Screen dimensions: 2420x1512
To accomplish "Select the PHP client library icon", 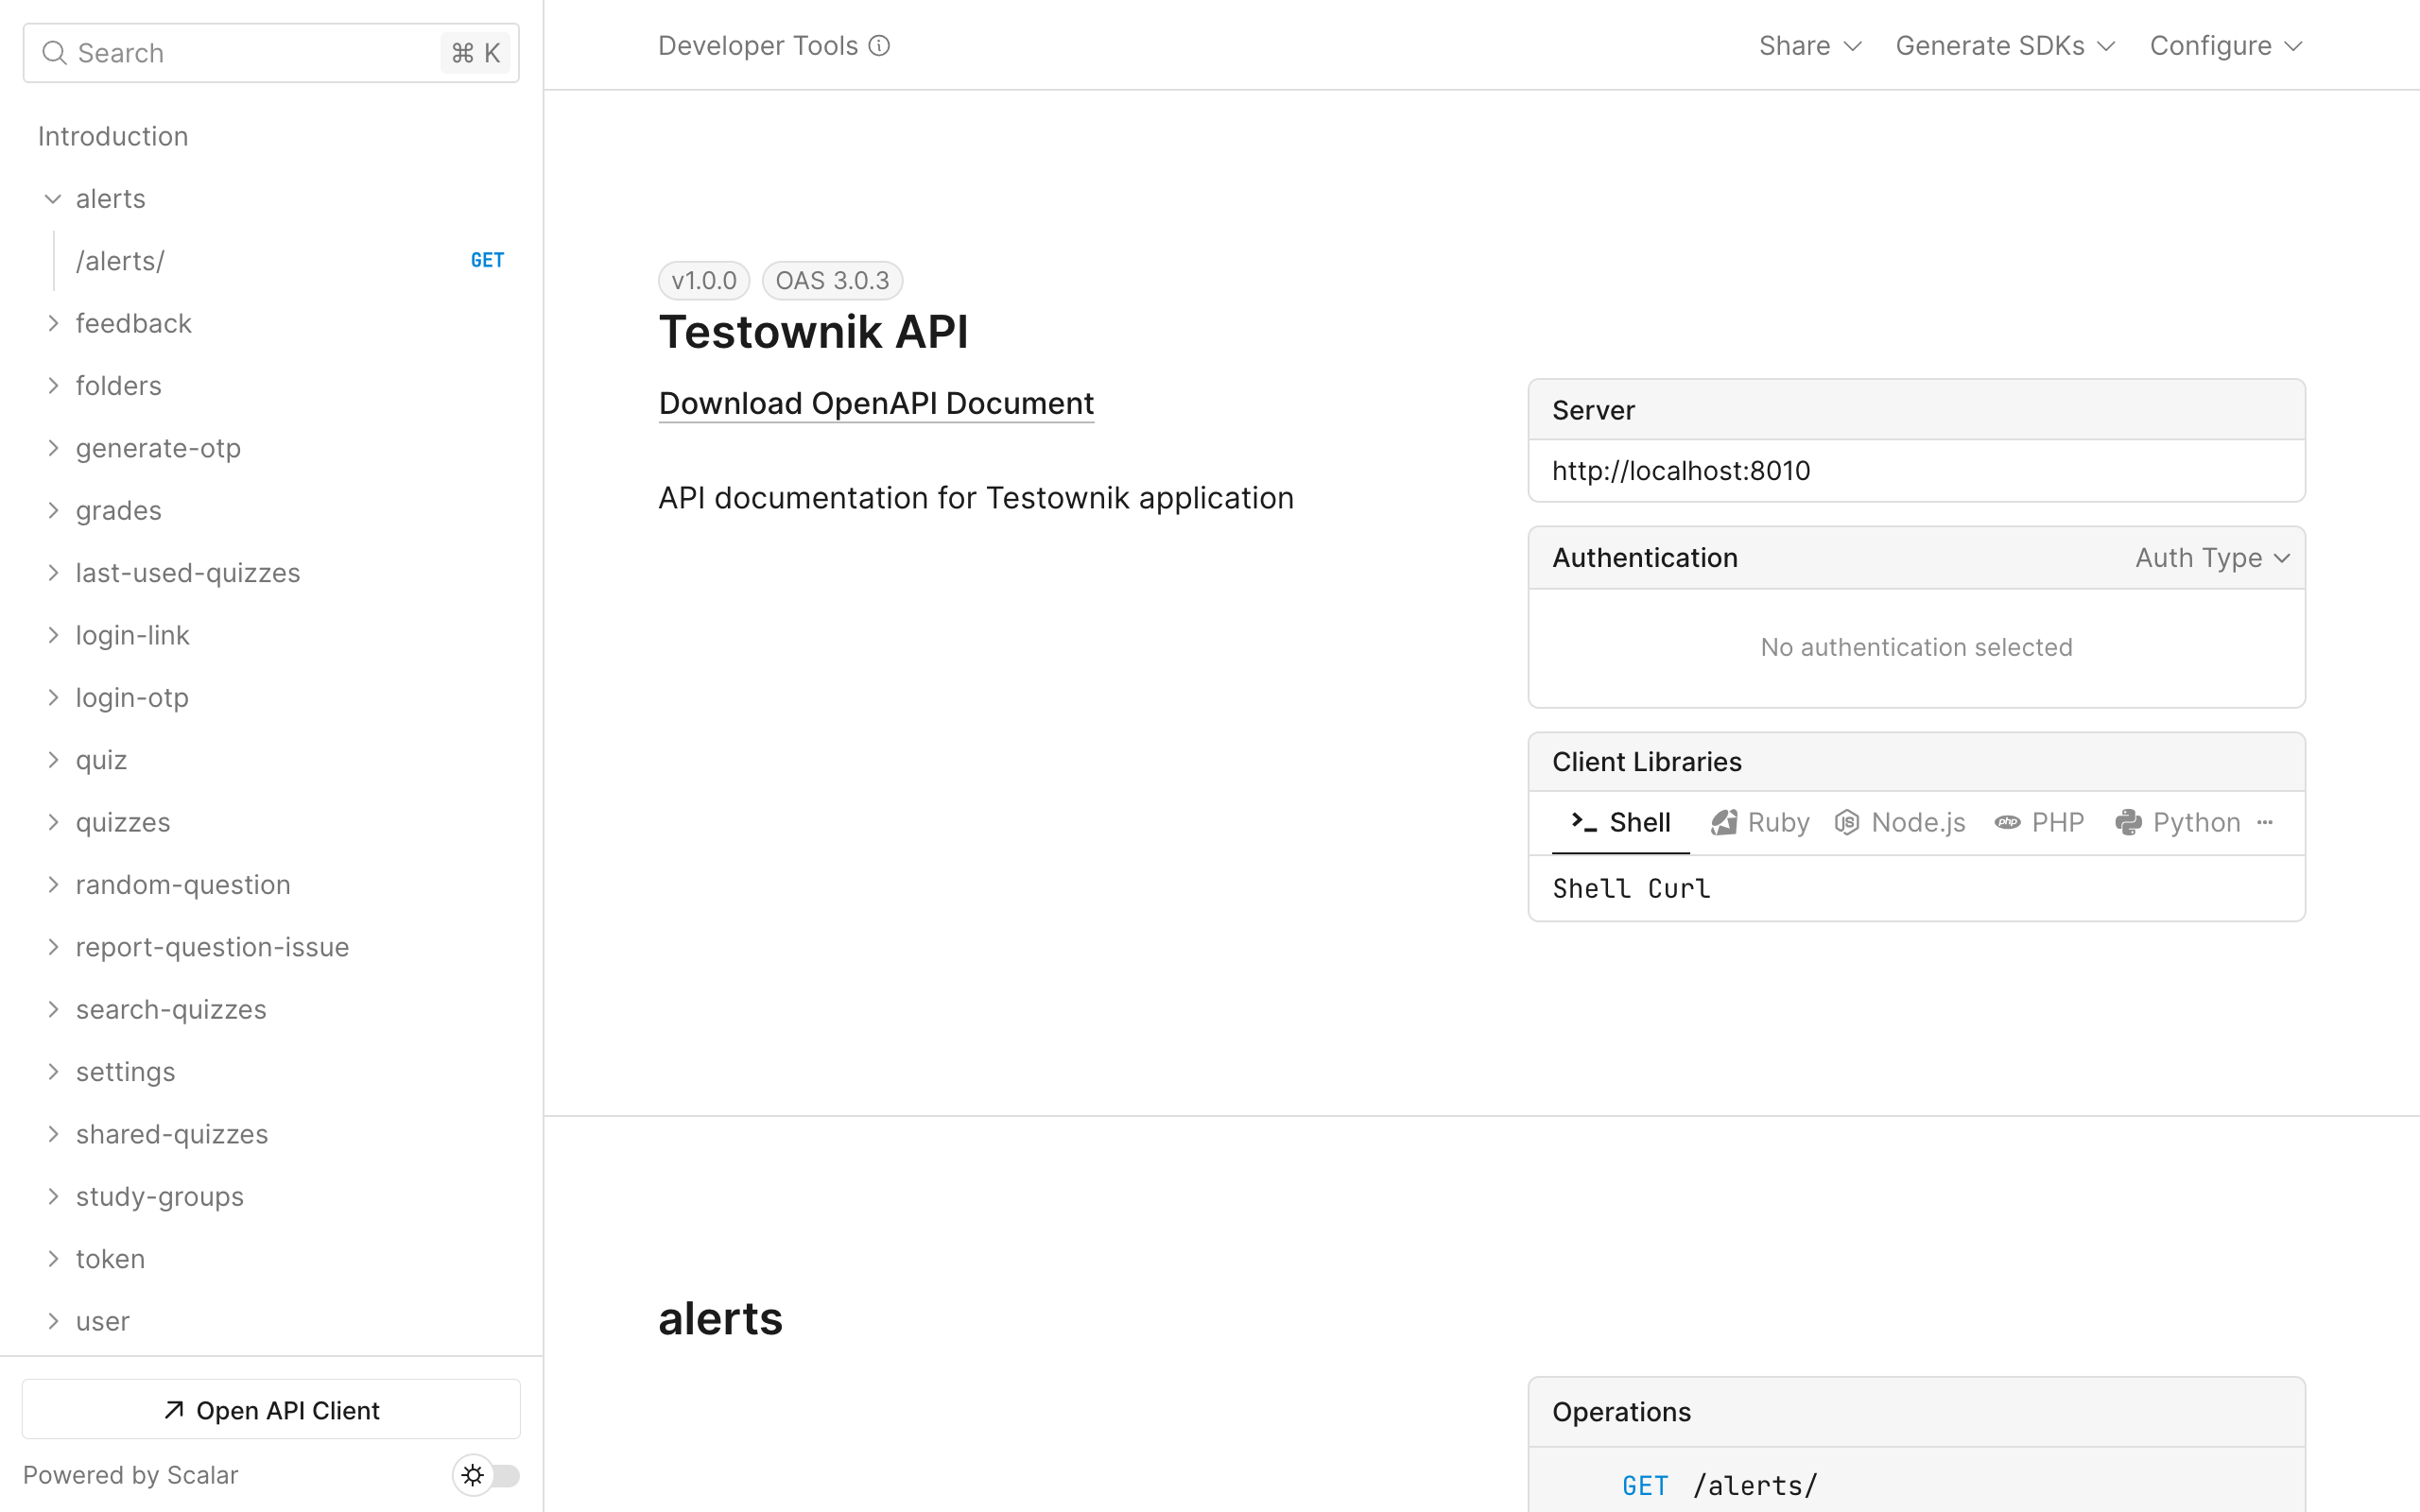I will 2009,821.
